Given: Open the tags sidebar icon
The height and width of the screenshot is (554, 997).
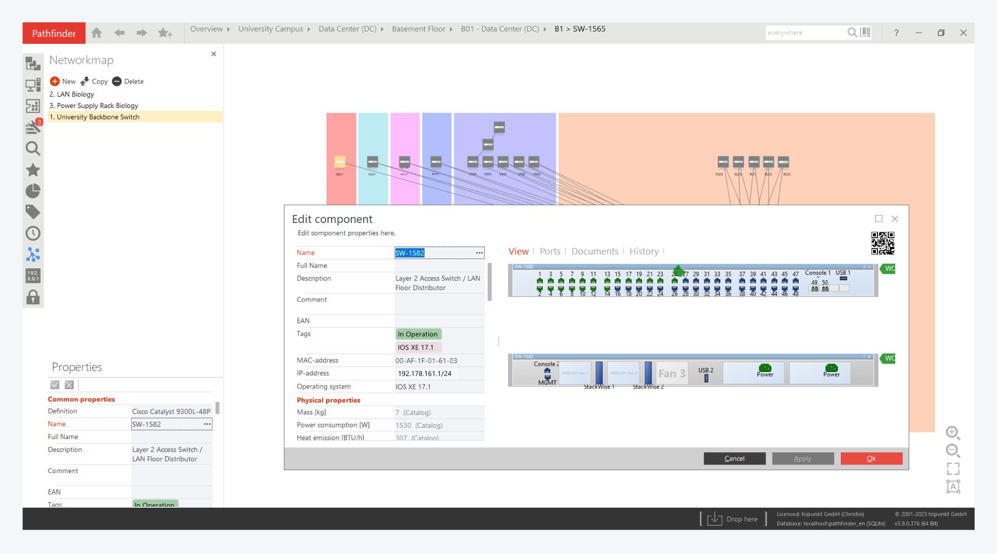Looking at the screenshot, I should [x=33, y=212].
